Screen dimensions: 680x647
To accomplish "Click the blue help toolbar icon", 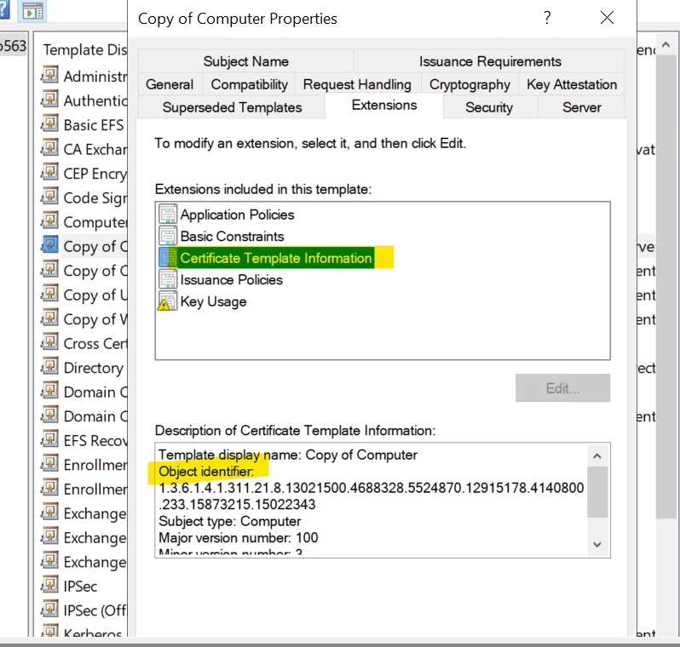I will pos(4,9).
